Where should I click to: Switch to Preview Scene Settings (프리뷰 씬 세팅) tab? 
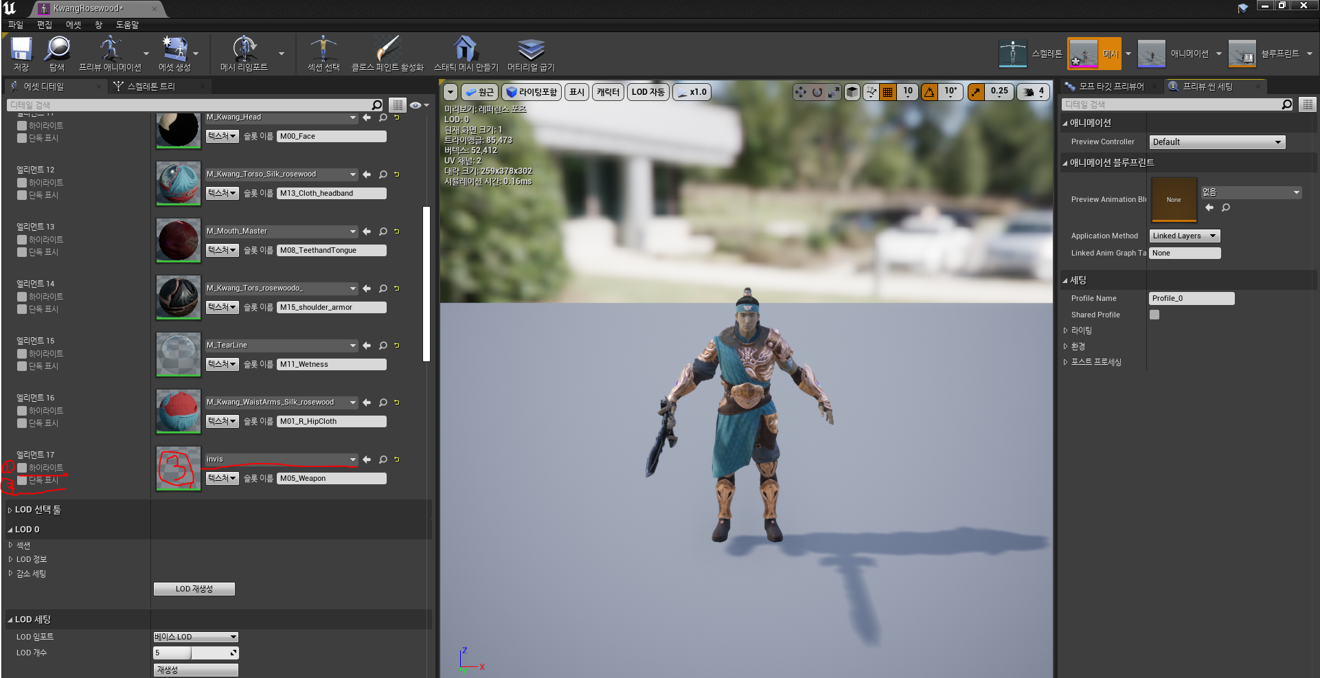point(1207,87)
